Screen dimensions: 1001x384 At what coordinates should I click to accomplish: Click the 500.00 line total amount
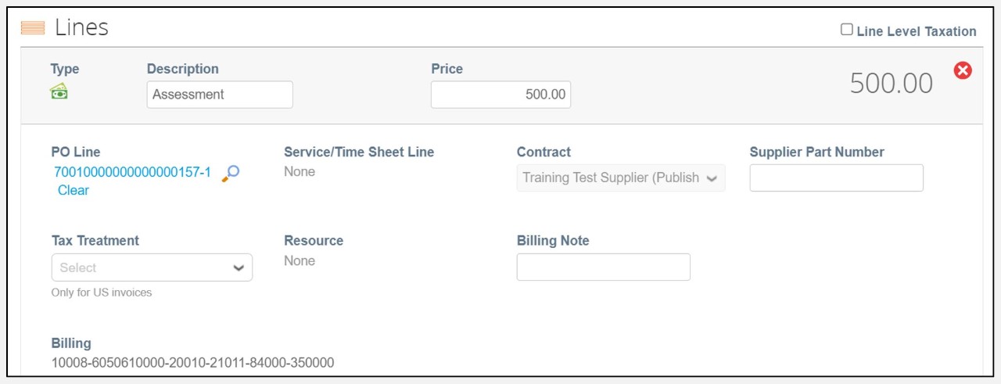click(891, 84)
